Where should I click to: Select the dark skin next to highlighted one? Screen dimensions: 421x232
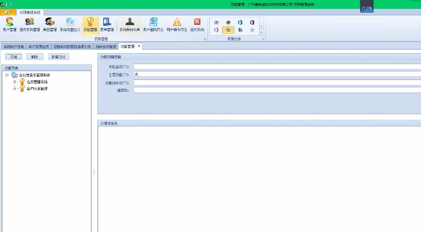[x=240, y=30]
